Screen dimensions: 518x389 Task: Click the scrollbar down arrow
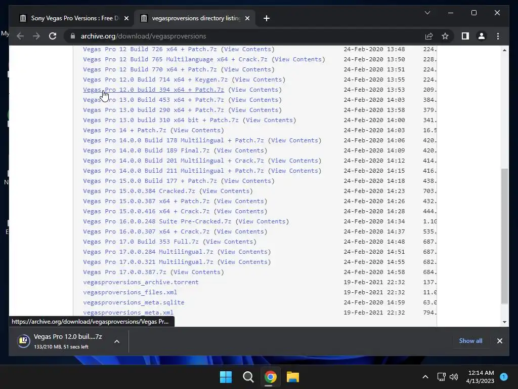(504, 322)
